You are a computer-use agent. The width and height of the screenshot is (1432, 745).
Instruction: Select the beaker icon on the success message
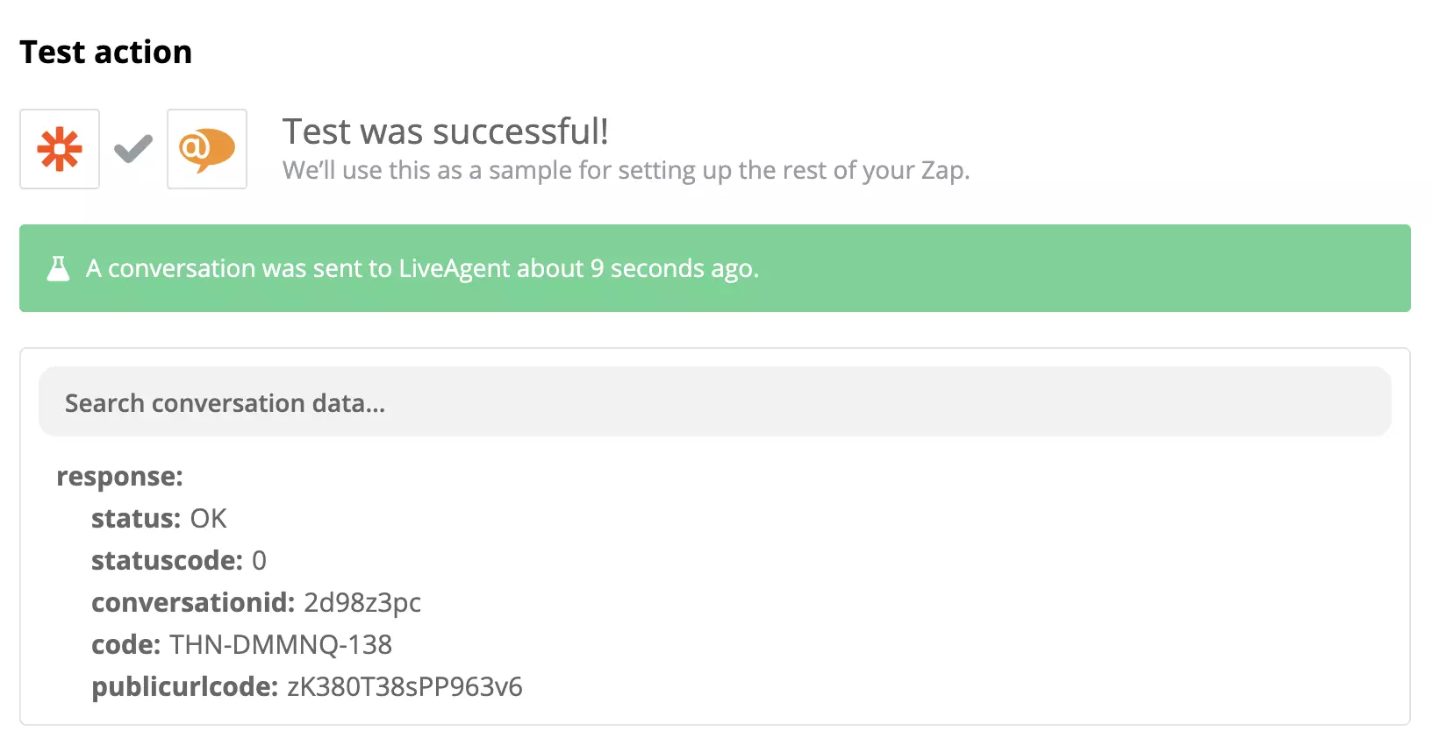[x=58, y=268]
